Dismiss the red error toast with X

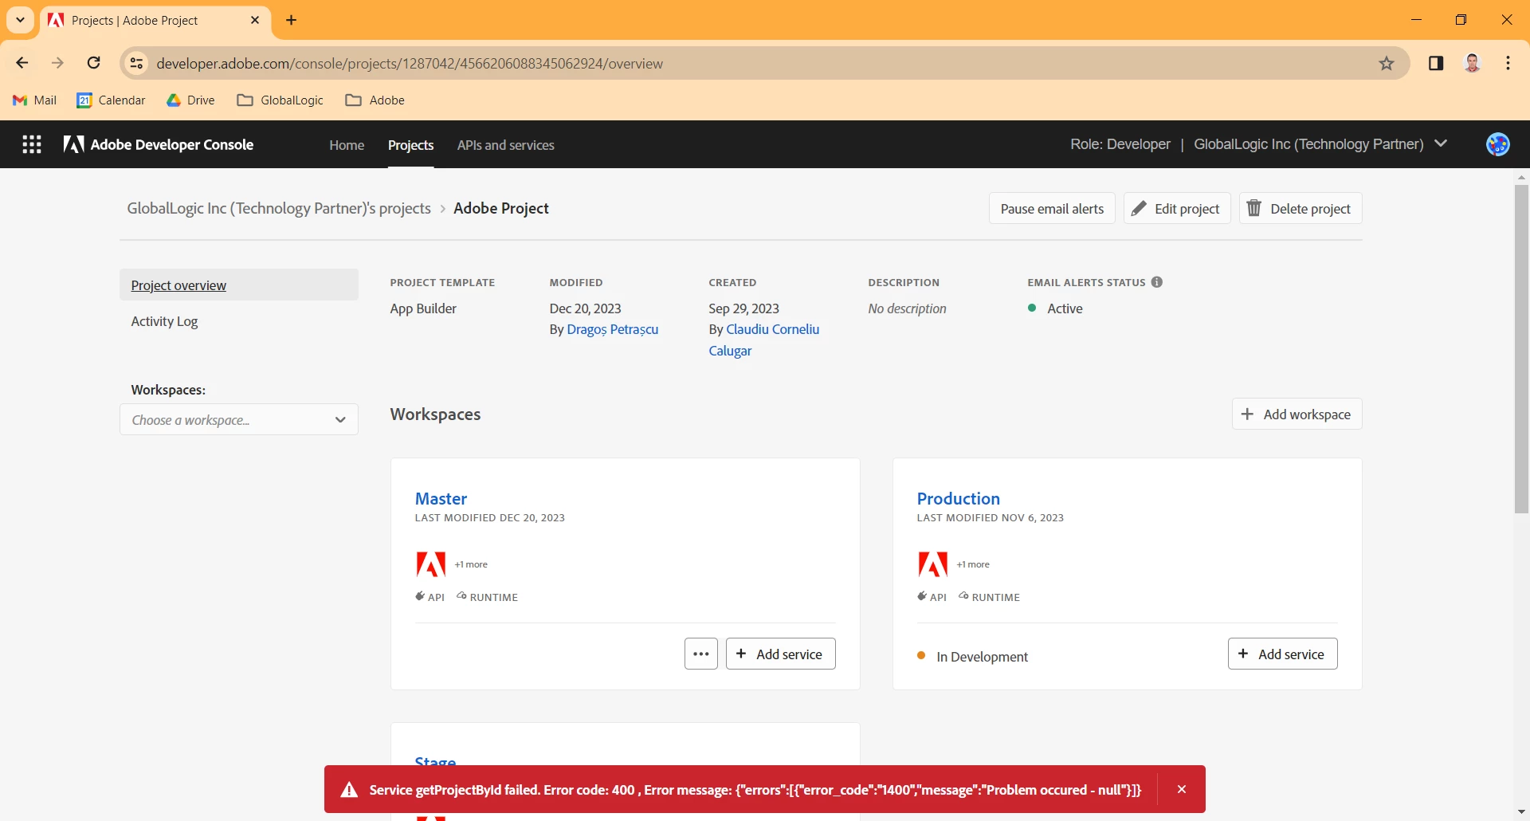coord(1182,789)
